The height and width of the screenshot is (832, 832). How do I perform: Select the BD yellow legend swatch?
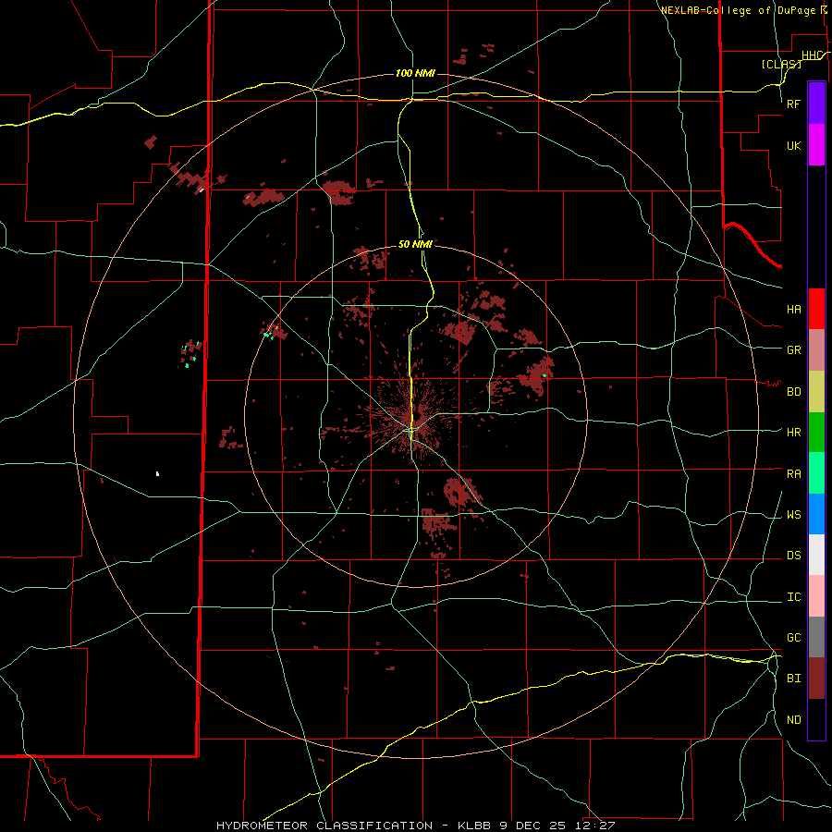point(816,392)
